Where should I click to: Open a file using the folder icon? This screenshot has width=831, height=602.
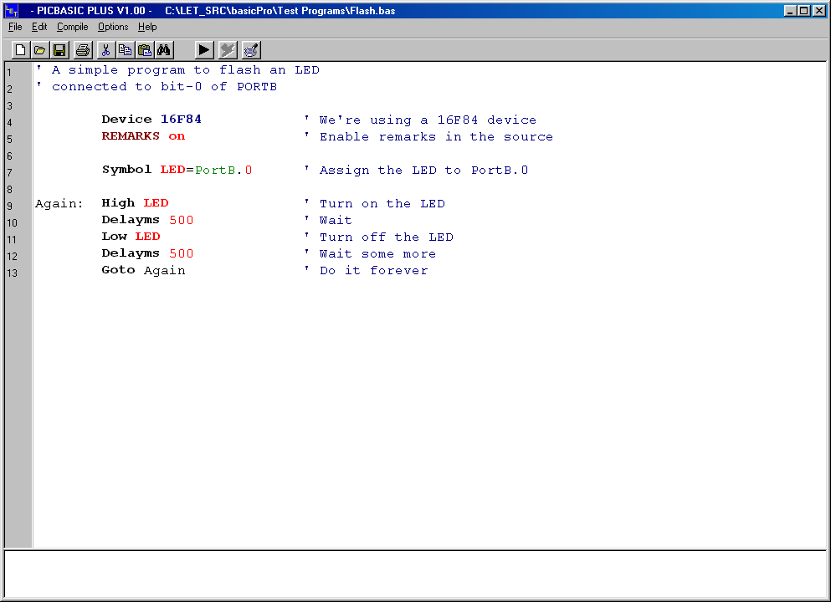(x=39, y=50)
